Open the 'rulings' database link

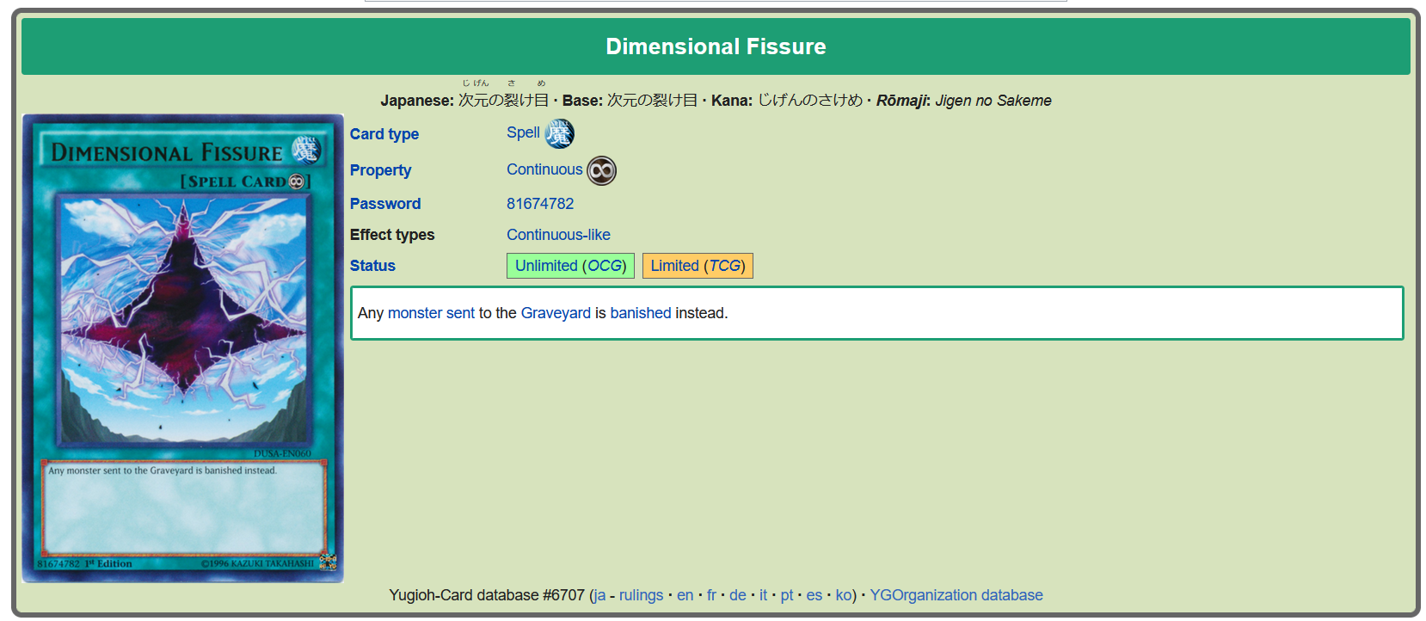point(642,595)
